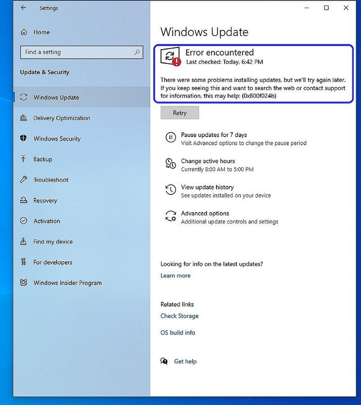Click Visit Advanced options pause period text
Viewport: 361px width, 405px height.
click(x=244, y=143)
